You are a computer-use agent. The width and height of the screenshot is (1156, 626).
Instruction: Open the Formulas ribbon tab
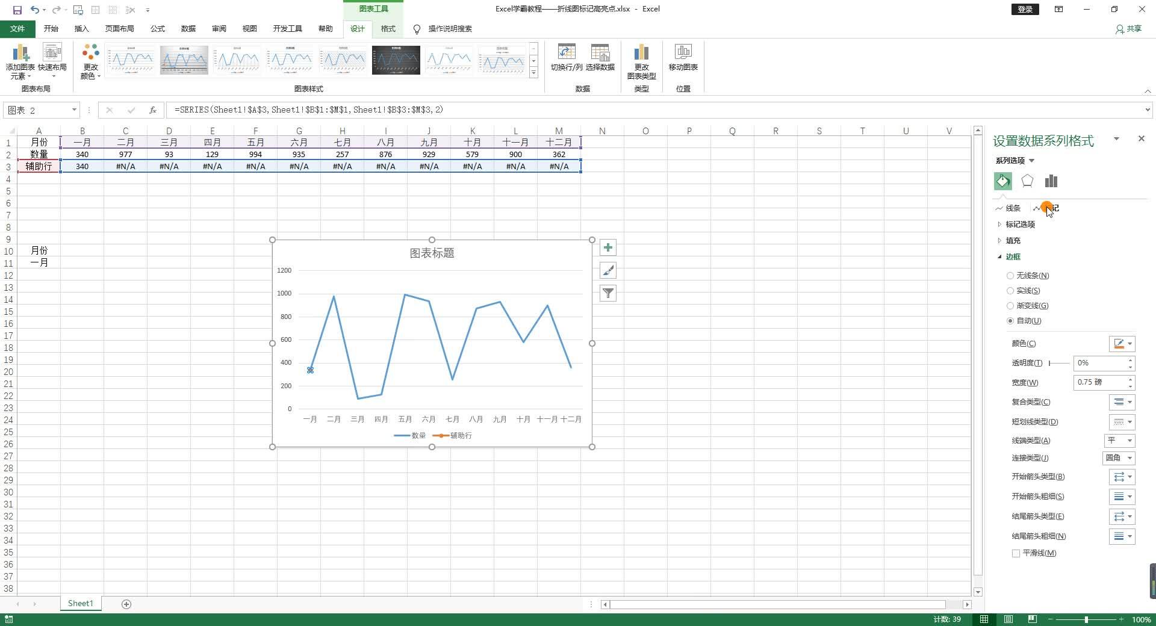[158, 29]
